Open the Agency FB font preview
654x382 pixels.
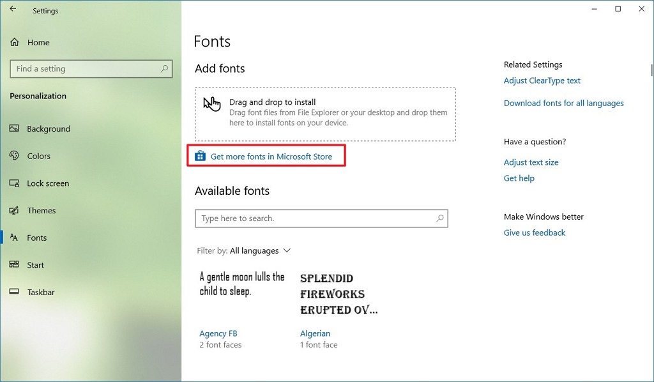click(x=242, y=284)
